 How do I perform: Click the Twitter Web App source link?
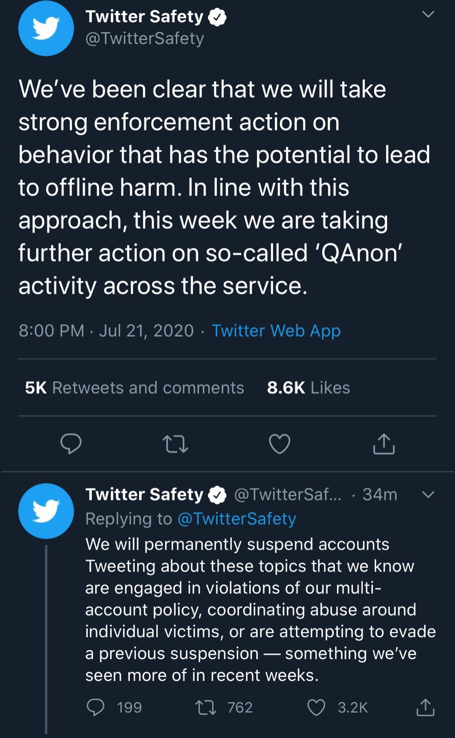tap(276, 331)
